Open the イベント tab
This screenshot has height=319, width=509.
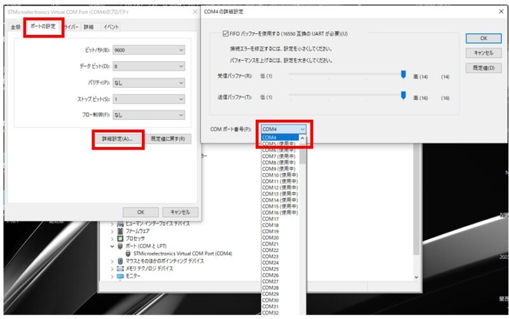[x=111, y=27]
